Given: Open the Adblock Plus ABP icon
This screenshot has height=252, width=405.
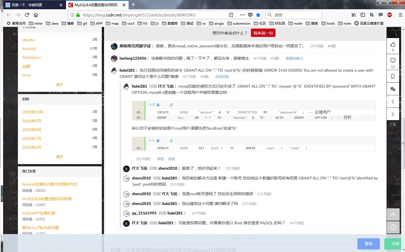Looking at the screenshot, I should (x=390, y=15).
